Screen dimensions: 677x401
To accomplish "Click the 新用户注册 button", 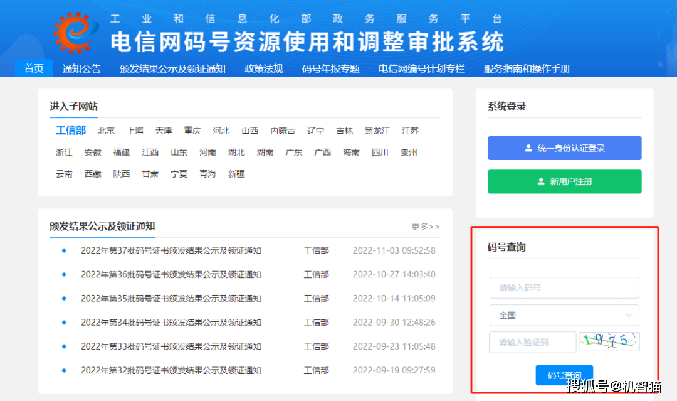I will (x=564, y=181).
